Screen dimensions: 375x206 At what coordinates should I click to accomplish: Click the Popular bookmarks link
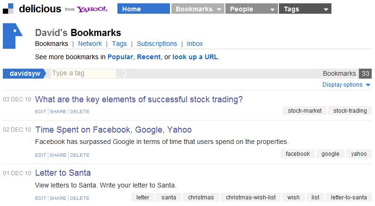click(x=120, y=57)
